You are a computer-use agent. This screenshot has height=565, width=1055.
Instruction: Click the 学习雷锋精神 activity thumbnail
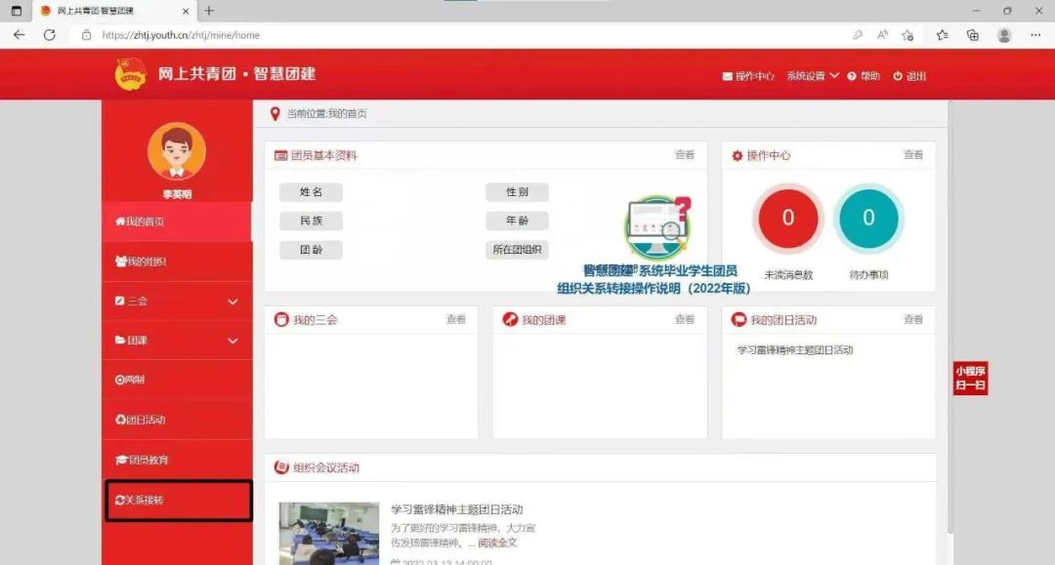[x=328, y=533]
